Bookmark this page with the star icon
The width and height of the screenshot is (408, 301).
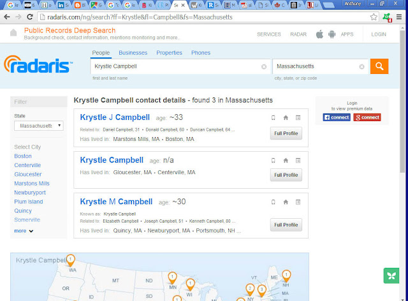tap(374, 17)
